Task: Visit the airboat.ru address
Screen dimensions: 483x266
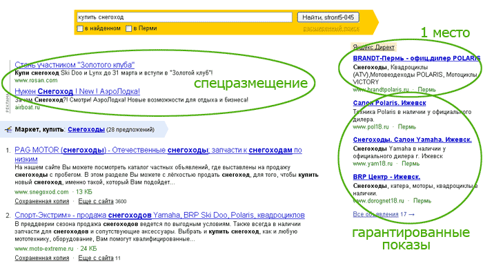Action: [28, 107]
